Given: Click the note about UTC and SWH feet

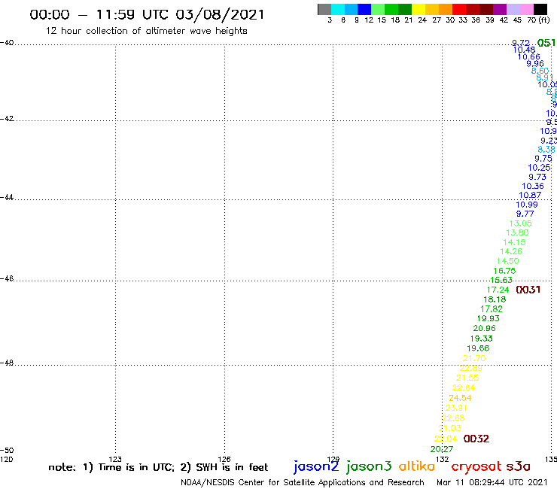Looking at the screenshot, I should 158,467.
